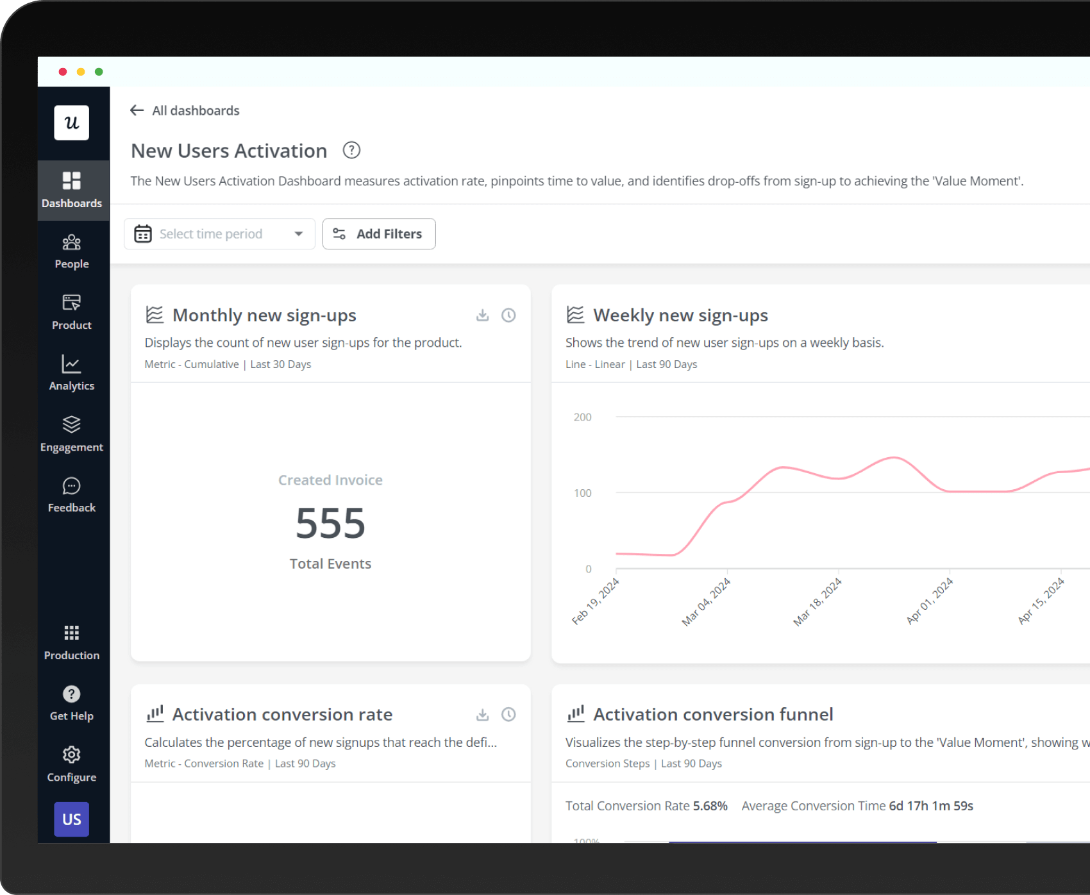Open the Configure gear settings
Viewport: 1090px width, 895px height.
(x=71, y=755)
